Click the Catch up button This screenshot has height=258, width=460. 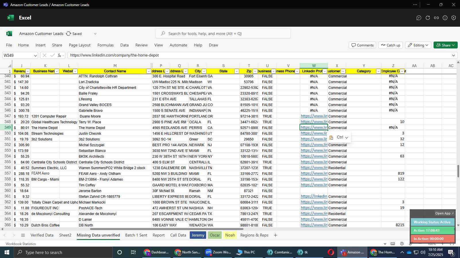click(x=391, y=45)
